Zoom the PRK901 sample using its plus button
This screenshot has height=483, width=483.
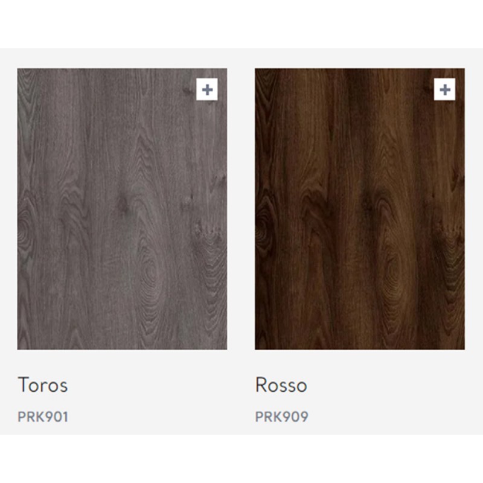(207, 89)
